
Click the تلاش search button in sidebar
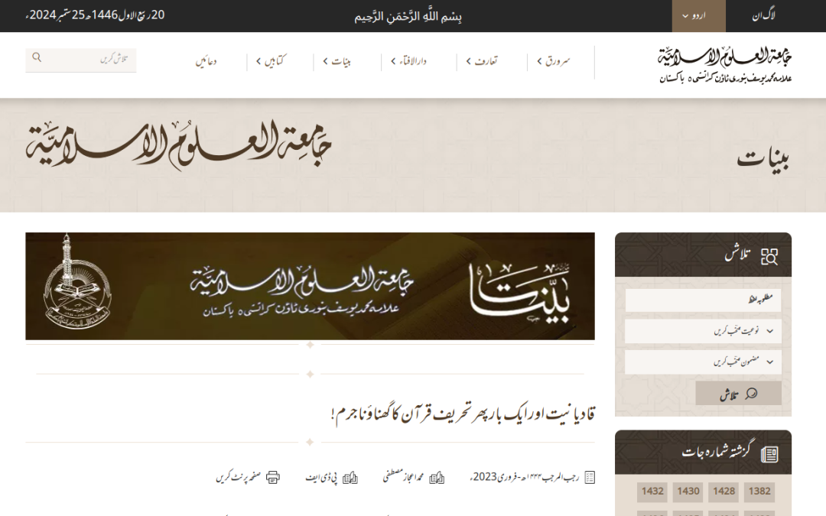click(738, 394)
